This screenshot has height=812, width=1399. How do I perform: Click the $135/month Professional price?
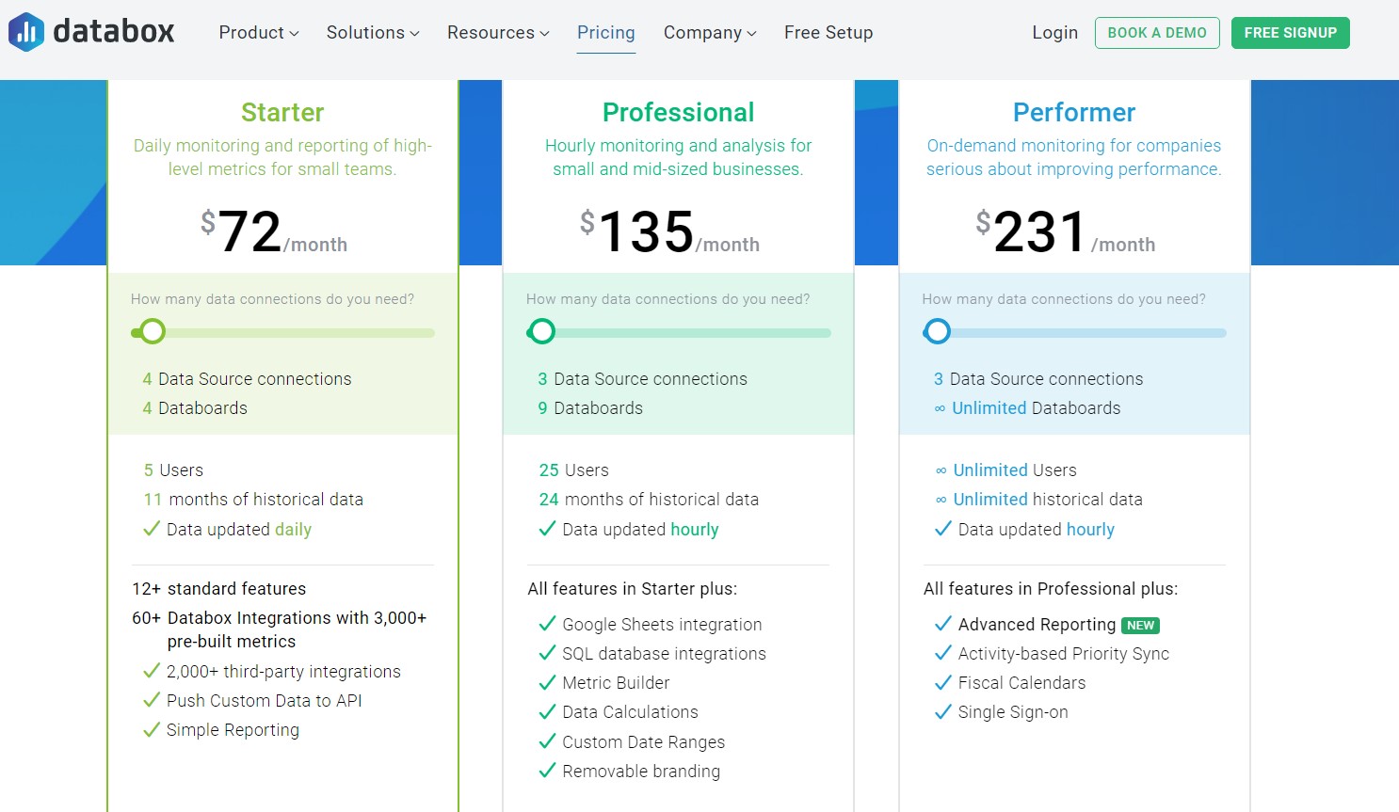coord(669,231)
